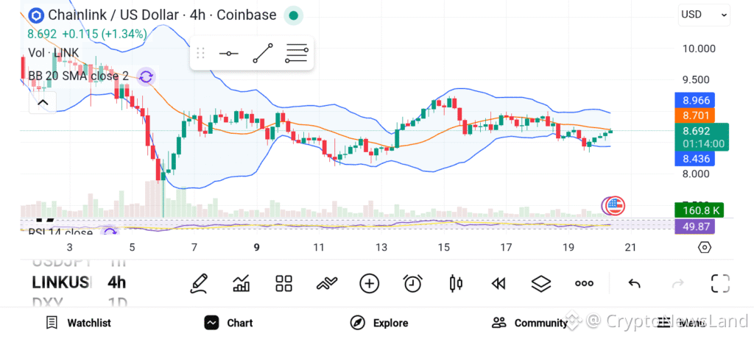This screenshot has height=339, width=754.
Task: Open the object tree layers icon
Action: tap(541, 283)
